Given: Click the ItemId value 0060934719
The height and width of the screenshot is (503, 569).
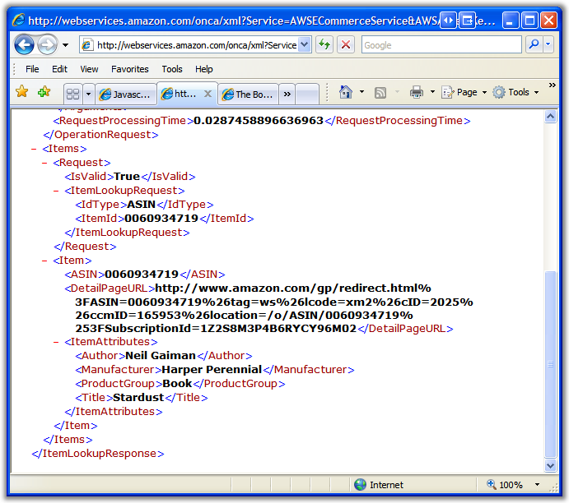Looking at the screenshot, I should coord(161,219).
